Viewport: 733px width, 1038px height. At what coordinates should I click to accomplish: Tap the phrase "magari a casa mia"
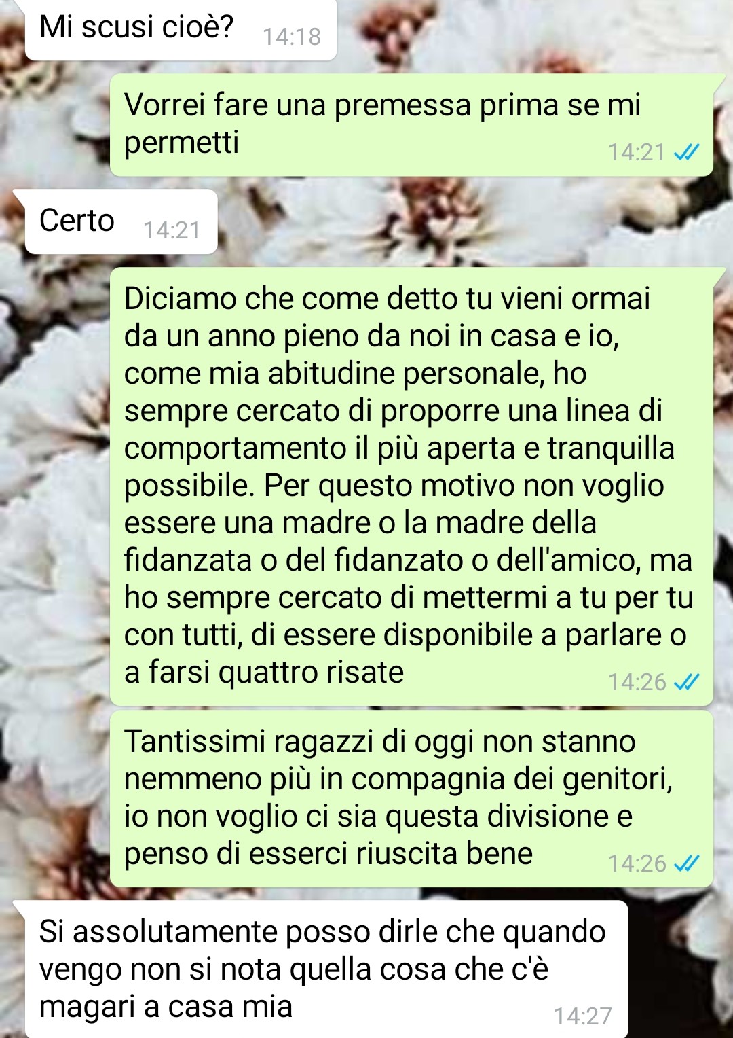pyautogui.click(x=166, y=1007)
